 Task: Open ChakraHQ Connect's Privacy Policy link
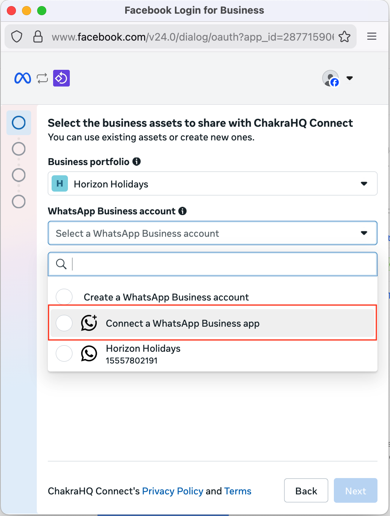tap(173, 491)
